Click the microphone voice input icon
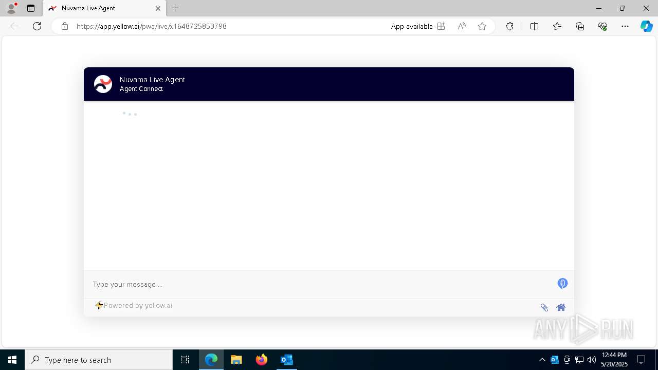This screenshot has width=658, height=370. coord(562,284)
